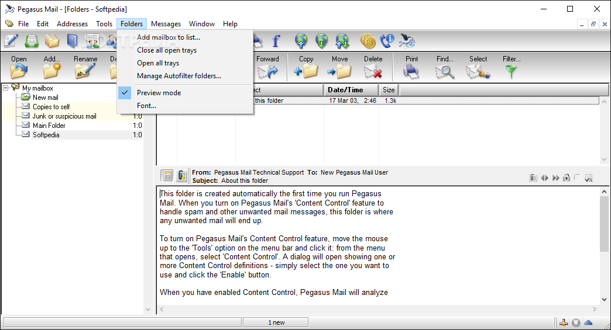Open the blue address book icon
The height and width of the screenshot is (330, 611).
tap(73, 41)
